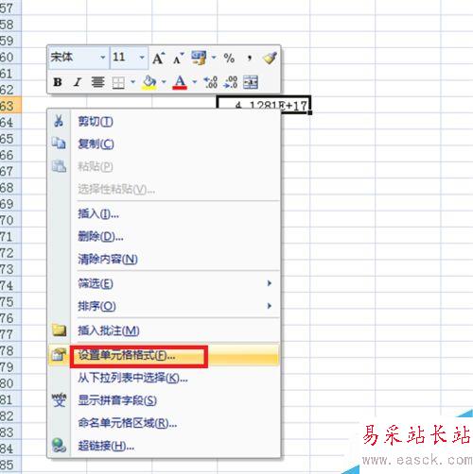Image resolution: width=473 pixels, height=474 pixels.
Task: Click the Decrease Font Size icon
Action: [x=179, y=59]
